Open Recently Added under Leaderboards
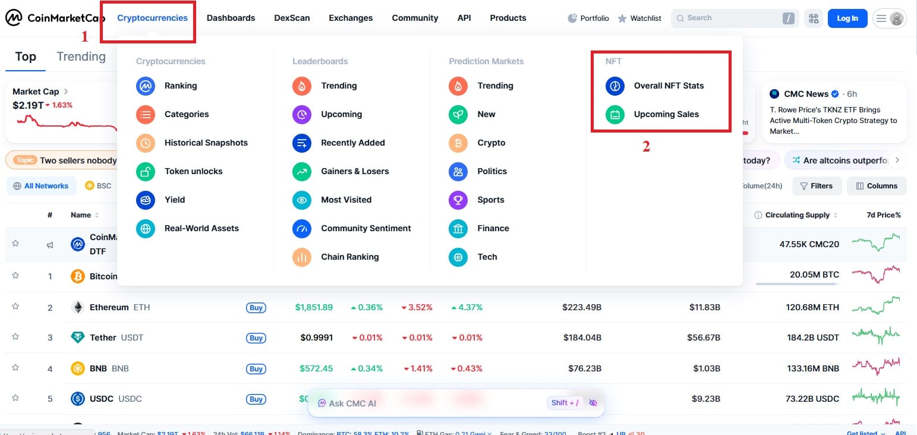The height and width of the screenshot is (435, 917). click(x=339, y=143)
